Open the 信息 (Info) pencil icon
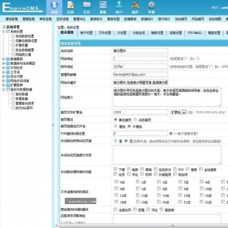The width and height of the screenshot is (228, 228). click(x=71, y=5)
